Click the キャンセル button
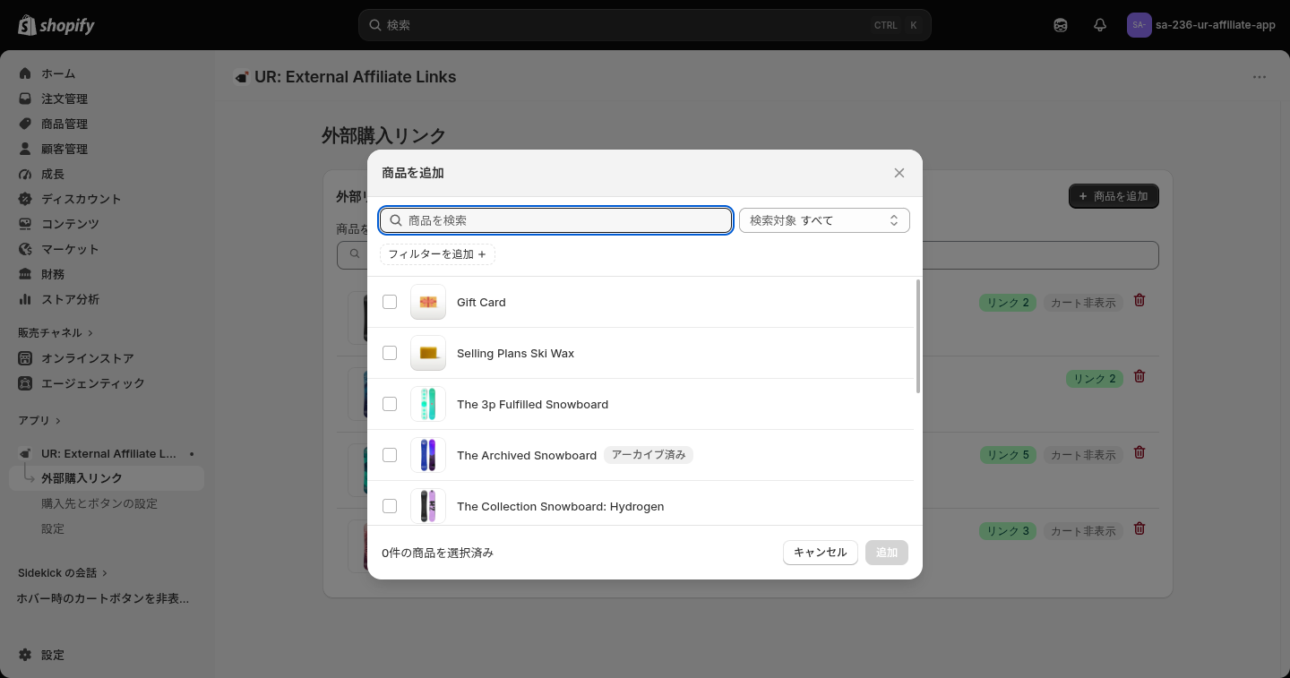Image resolution: width=1290 pixels, height=678 pixels. point(821,553)
